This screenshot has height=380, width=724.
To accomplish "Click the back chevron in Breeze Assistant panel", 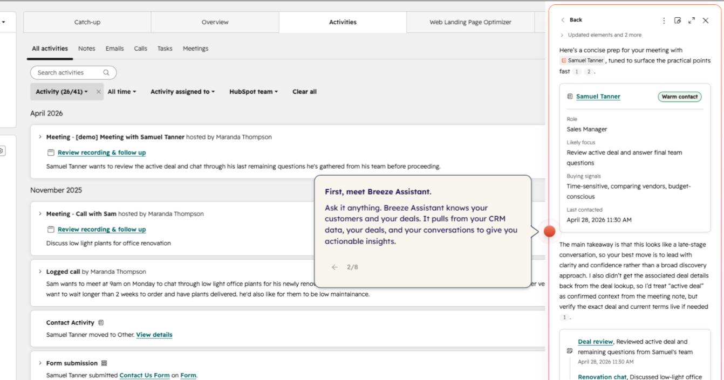I will pos(563,20).
